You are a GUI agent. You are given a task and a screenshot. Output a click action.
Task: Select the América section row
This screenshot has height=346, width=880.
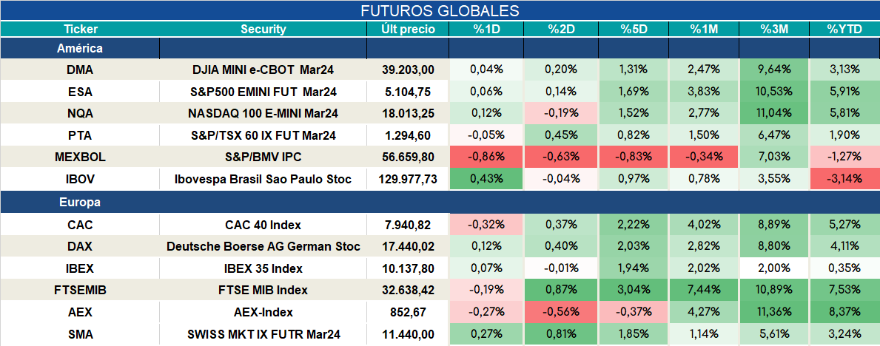point(440,49)
